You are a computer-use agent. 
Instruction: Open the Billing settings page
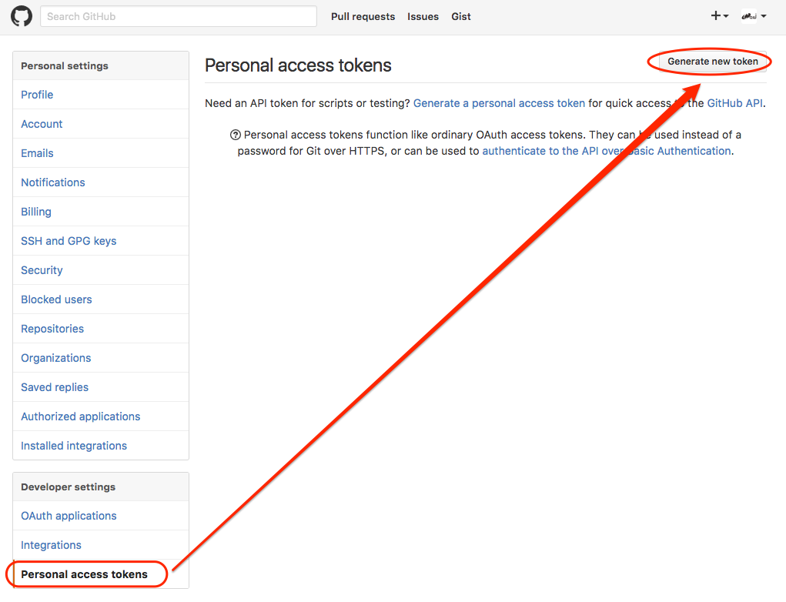[x=36, y=212]
